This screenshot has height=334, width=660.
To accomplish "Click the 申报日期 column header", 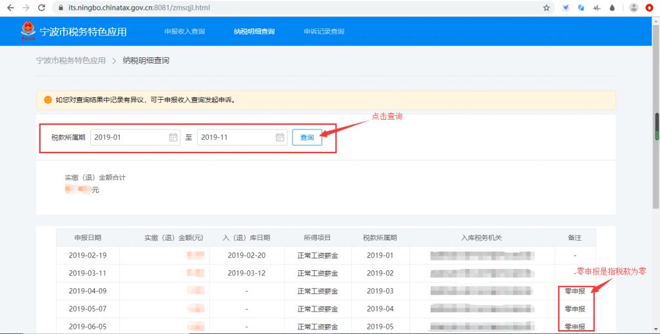I will [88, 238].
